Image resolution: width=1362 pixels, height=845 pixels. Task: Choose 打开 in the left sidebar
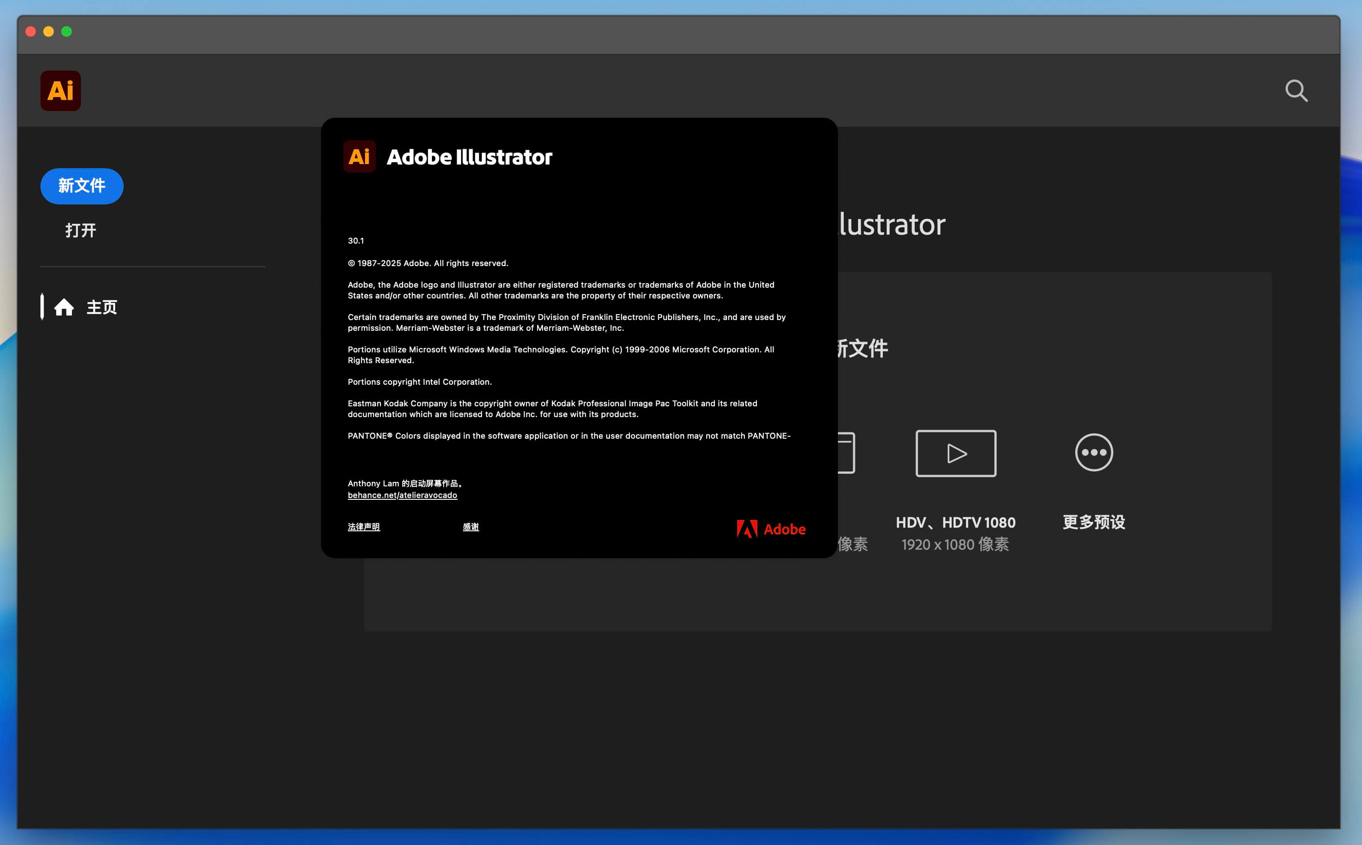(x=81, y=229)
